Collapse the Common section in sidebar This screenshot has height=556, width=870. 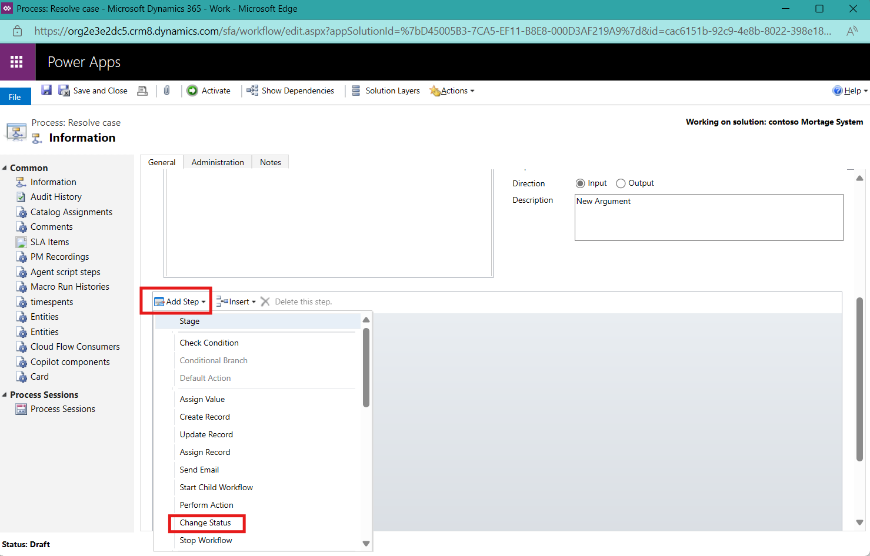[5, 168]
